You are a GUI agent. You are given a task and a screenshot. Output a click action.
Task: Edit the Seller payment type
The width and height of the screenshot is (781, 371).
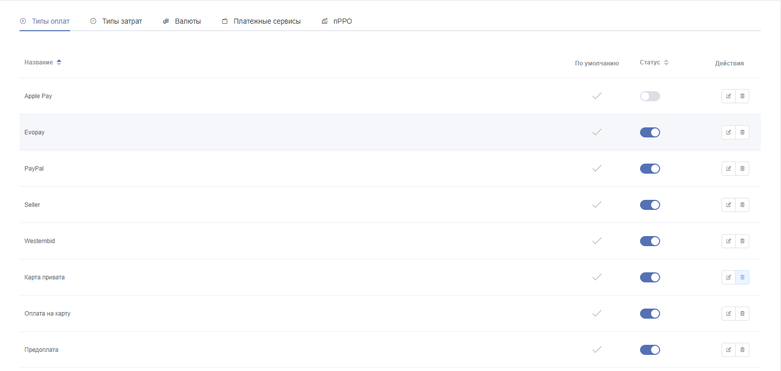click(729, 205)
